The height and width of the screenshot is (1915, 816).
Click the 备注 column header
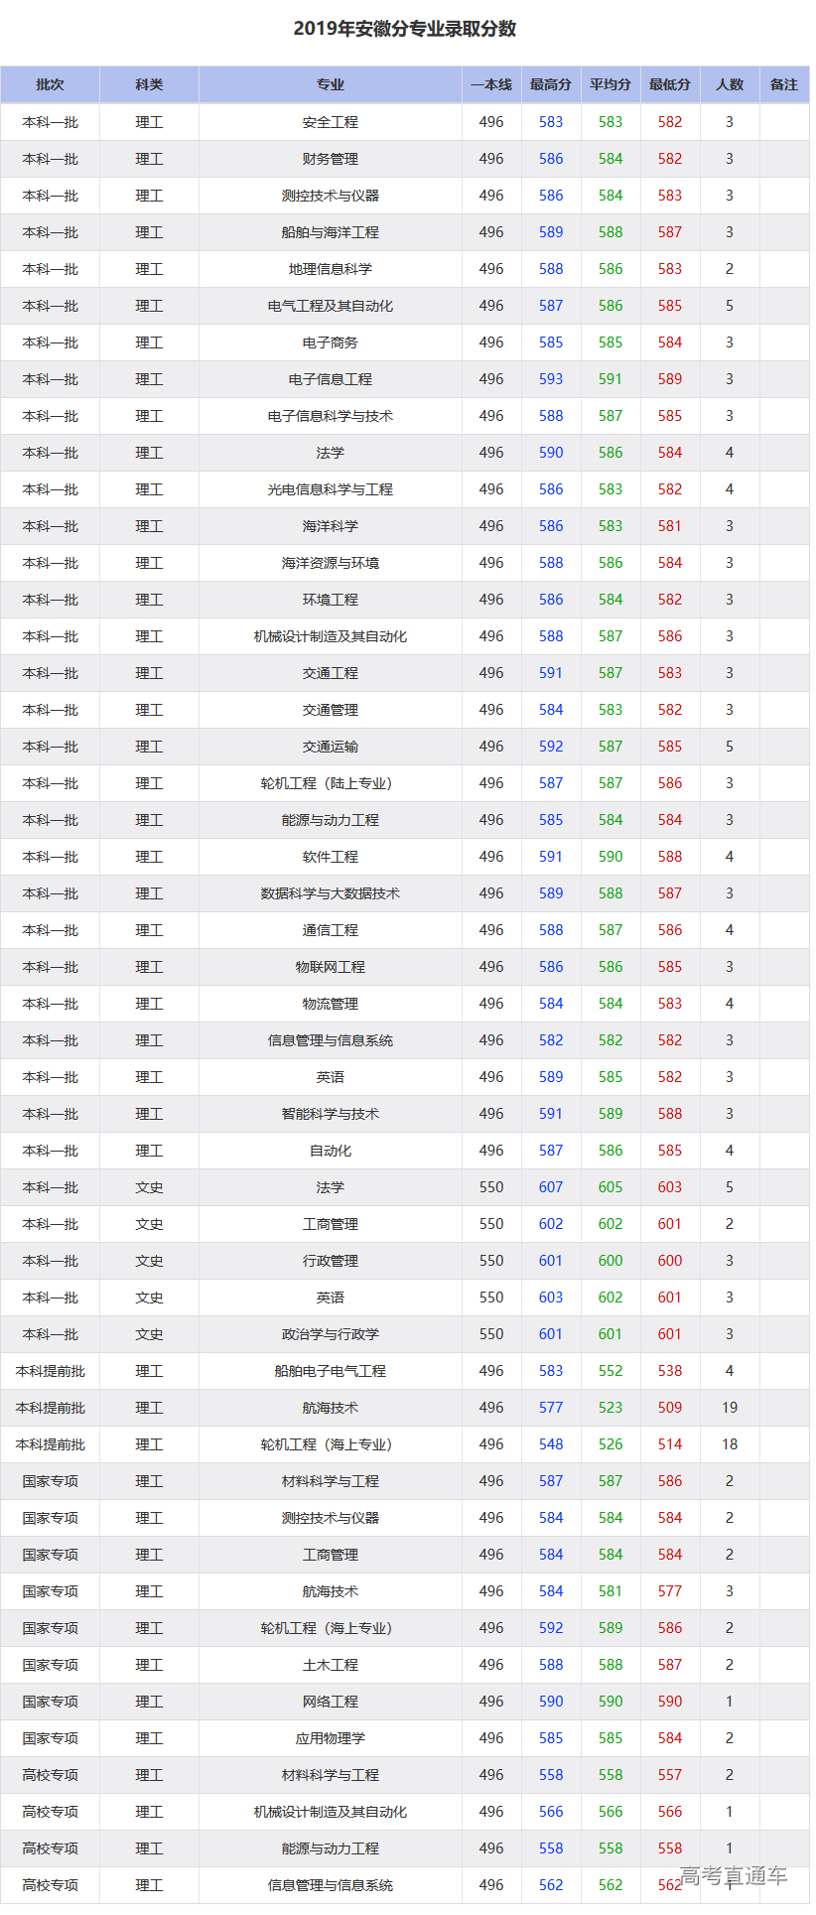tap(784, 85)
